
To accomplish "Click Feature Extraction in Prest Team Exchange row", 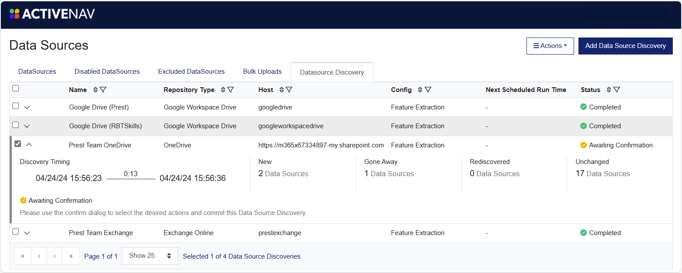I will pyautogui.click(x=418, y=233).
